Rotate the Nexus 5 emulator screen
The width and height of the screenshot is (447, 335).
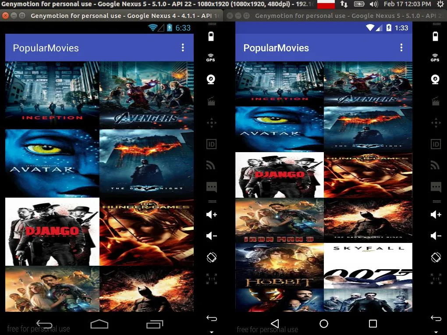click(x=436, y=257)
